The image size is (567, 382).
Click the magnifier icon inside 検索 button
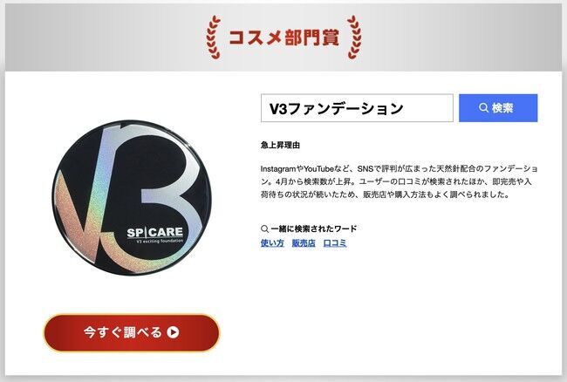pyautogui.click(x=483, y=107)
